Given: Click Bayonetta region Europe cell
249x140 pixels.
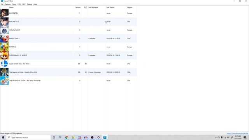Looking at the screenshot, I should click(130, 13).
